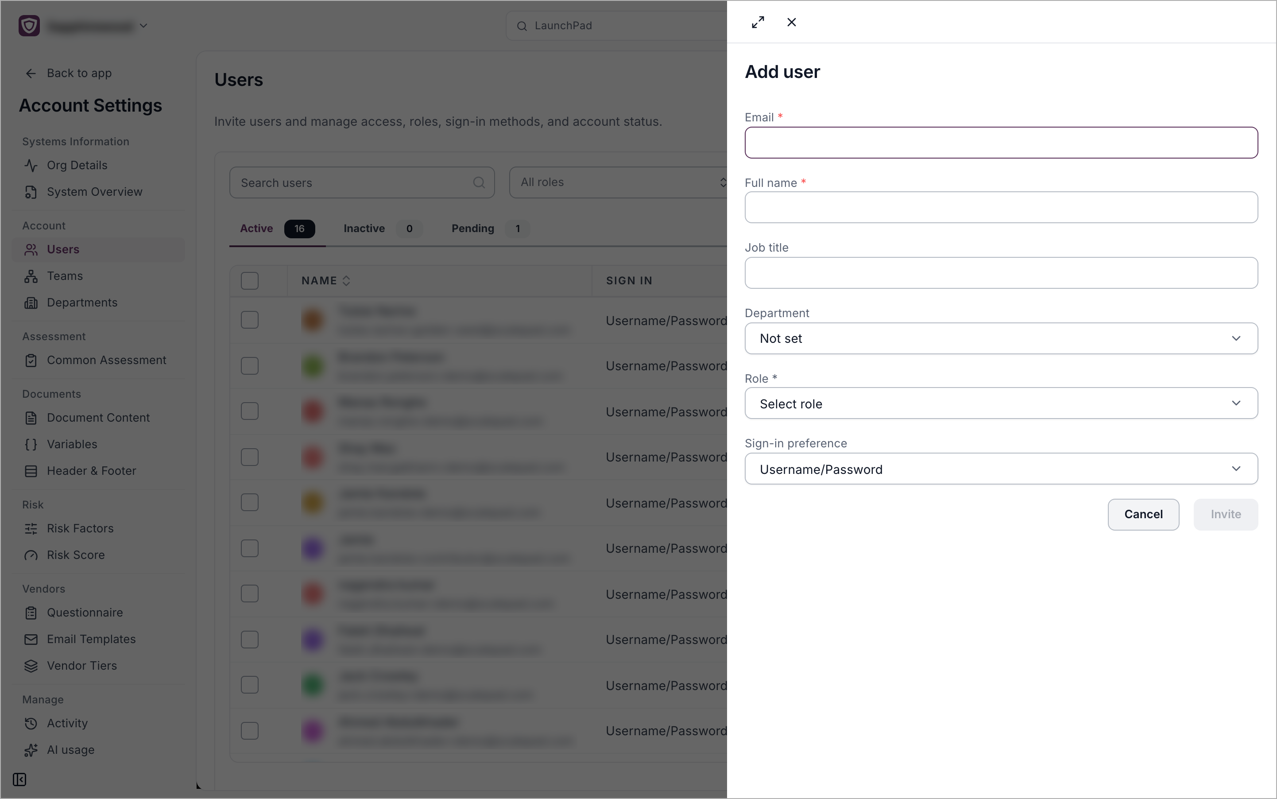Image resolution: width=1277 pixels, height=799 pixels.
Task: Open the All roles filter dropdown
Action: pyautogui.click(x=618, y=182)
